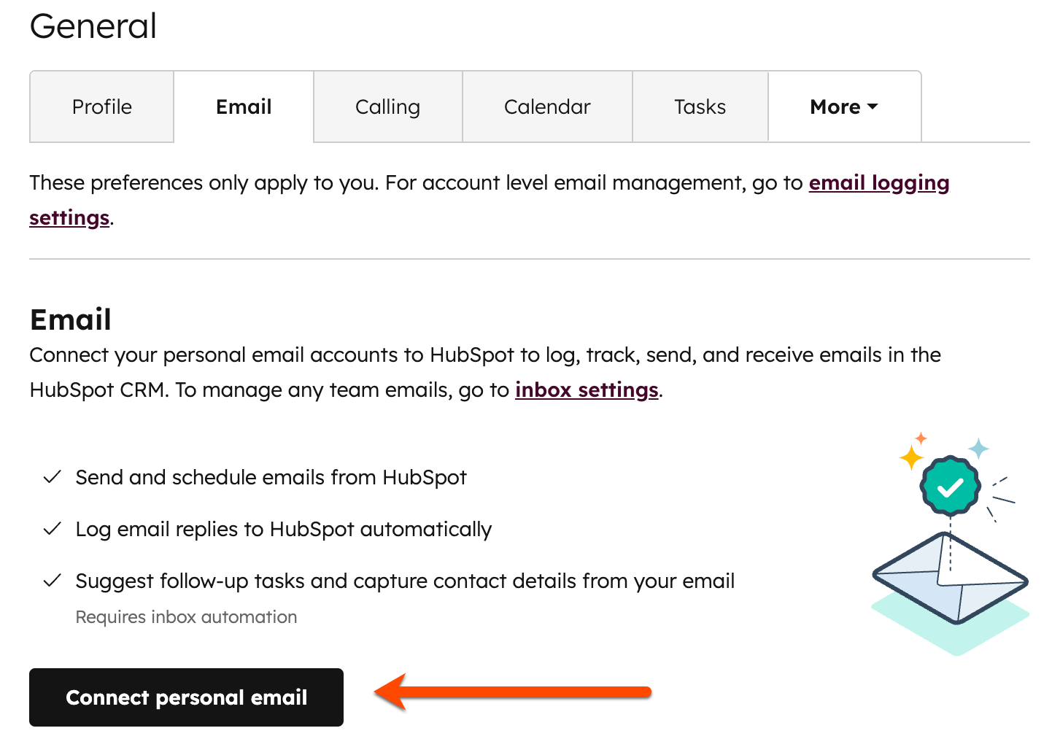
Task: Open the email logging settings link
Action: click(x=878, y=183)
